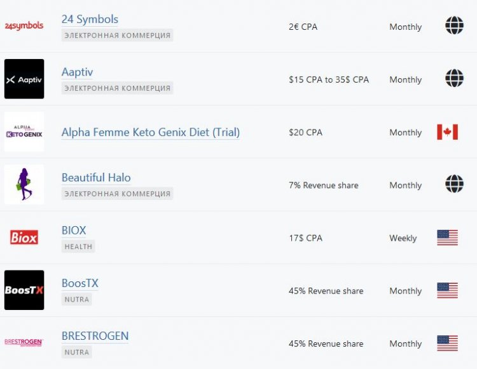
Task: Click the globe icon for Aaptiv
Action: tap(454, 79)
